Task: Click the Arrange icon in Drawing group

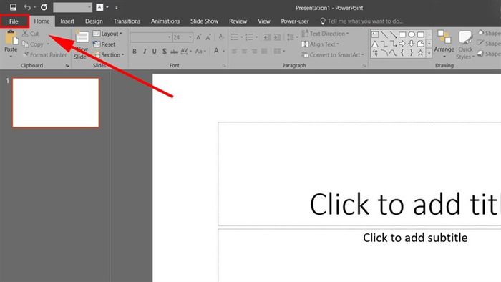Action: [444, 44]
